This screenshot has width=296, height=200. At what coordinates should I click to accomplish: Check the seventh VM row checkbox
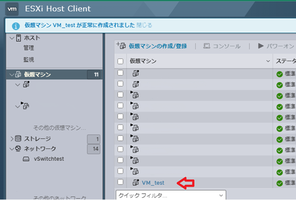[x=120, y=138]
